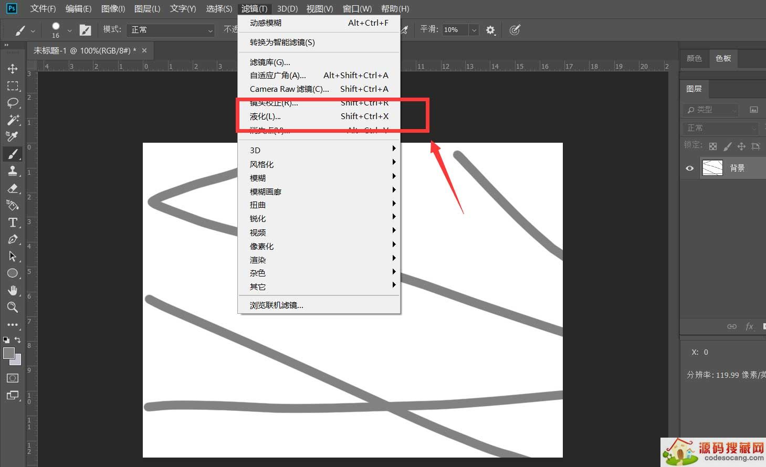Select the Eraser tool

[13, 188]
